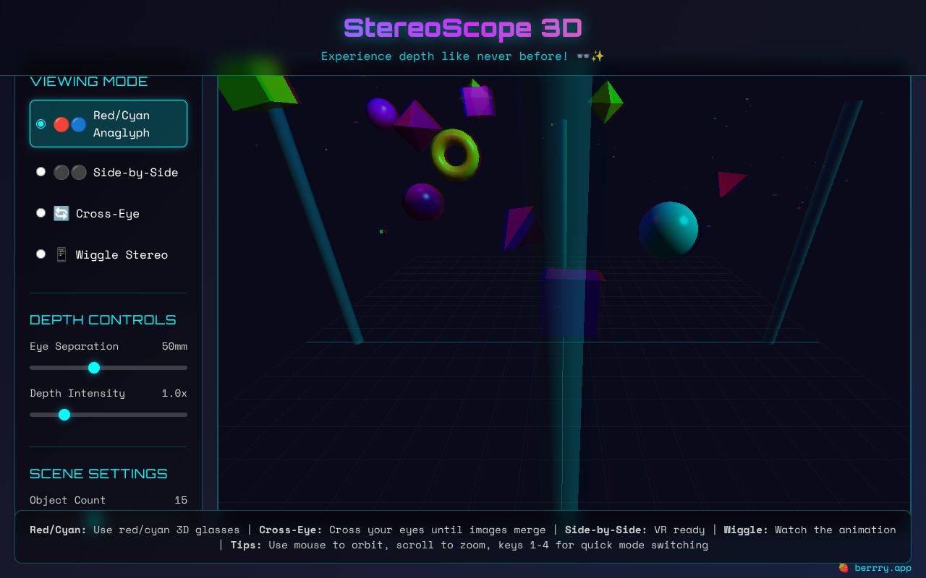
Task: Select the red/cyan glasses dots icon
Action: pyautogui.click(x=69, y=124)
